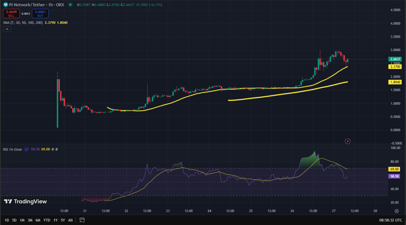Screen dimensions: 406x225
Task: Click the 100.00 RSI axis label
Action: 395,148
